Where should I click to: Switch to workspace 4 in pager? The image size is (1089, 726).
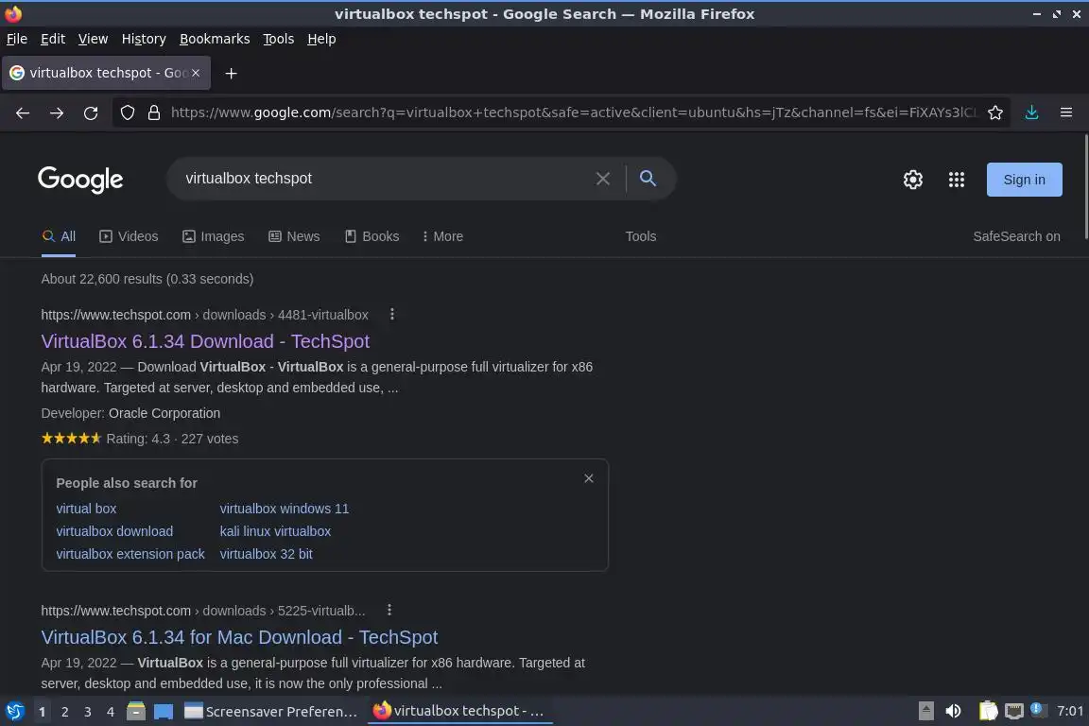pyautogui.click(x=111, y=712)
